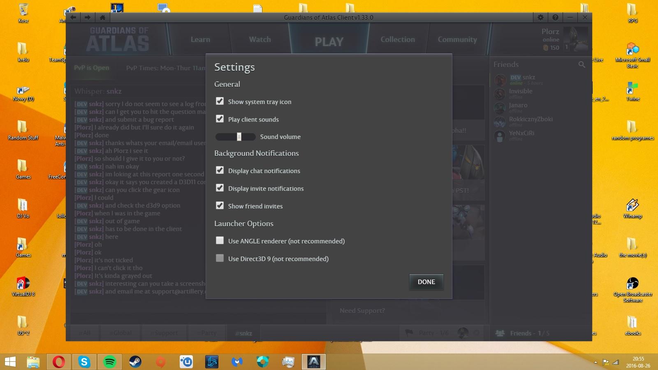Open Winamp desktop shortcut
This screenshot has height=370, width=658.
(632, 206)
